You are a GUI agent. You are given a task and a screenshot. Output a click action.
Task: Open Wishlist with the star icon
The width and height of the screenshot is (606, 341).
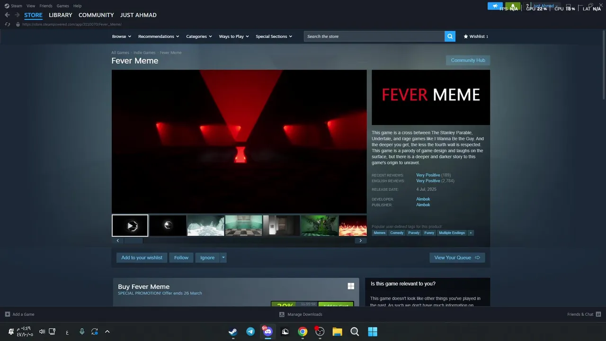475,36
